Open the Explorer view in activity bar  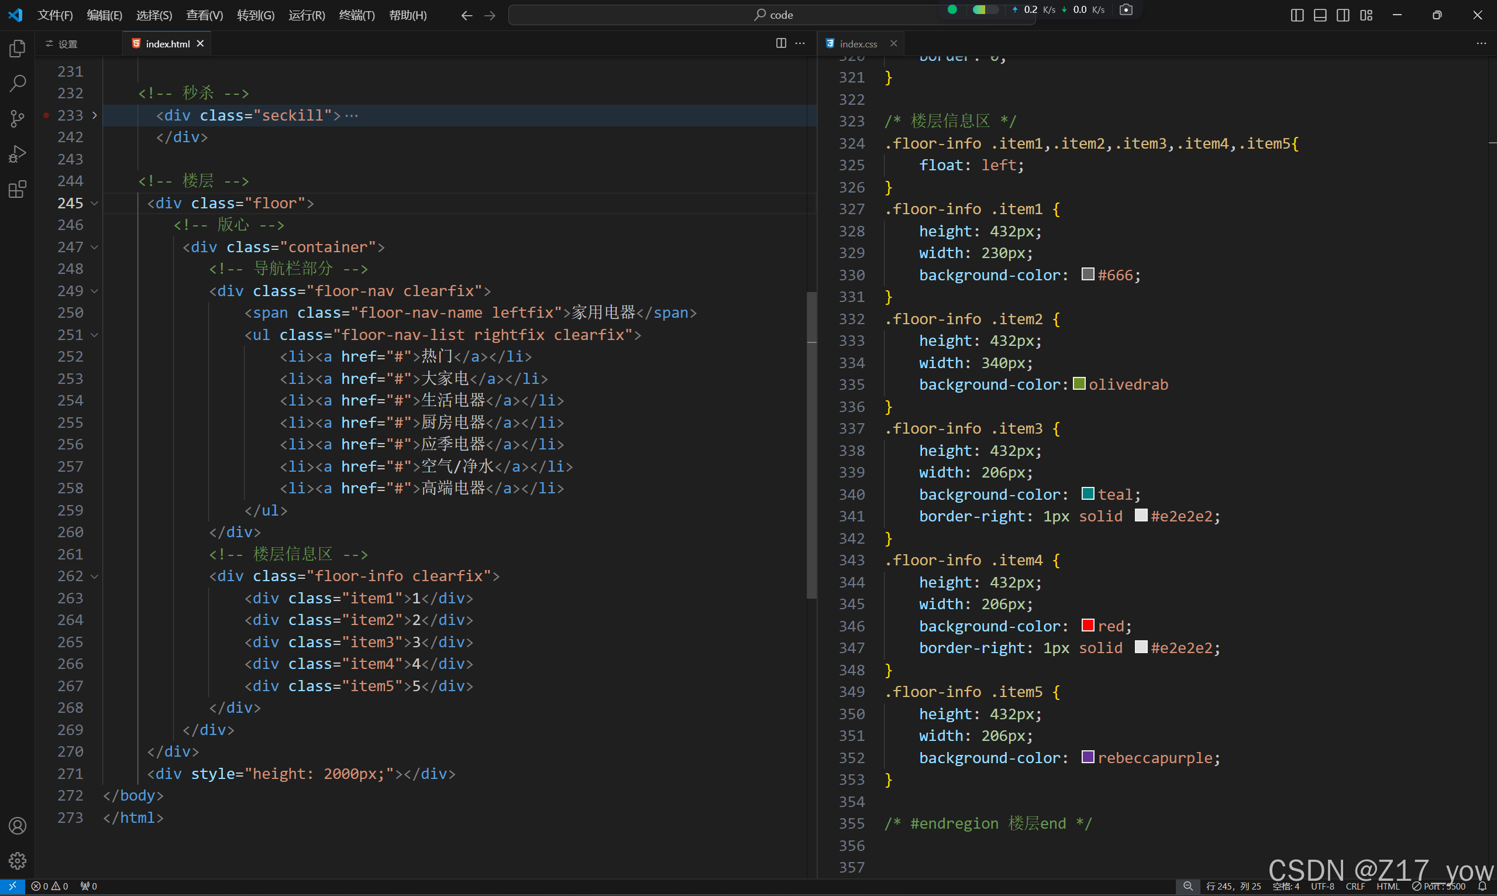click(18, 49)
